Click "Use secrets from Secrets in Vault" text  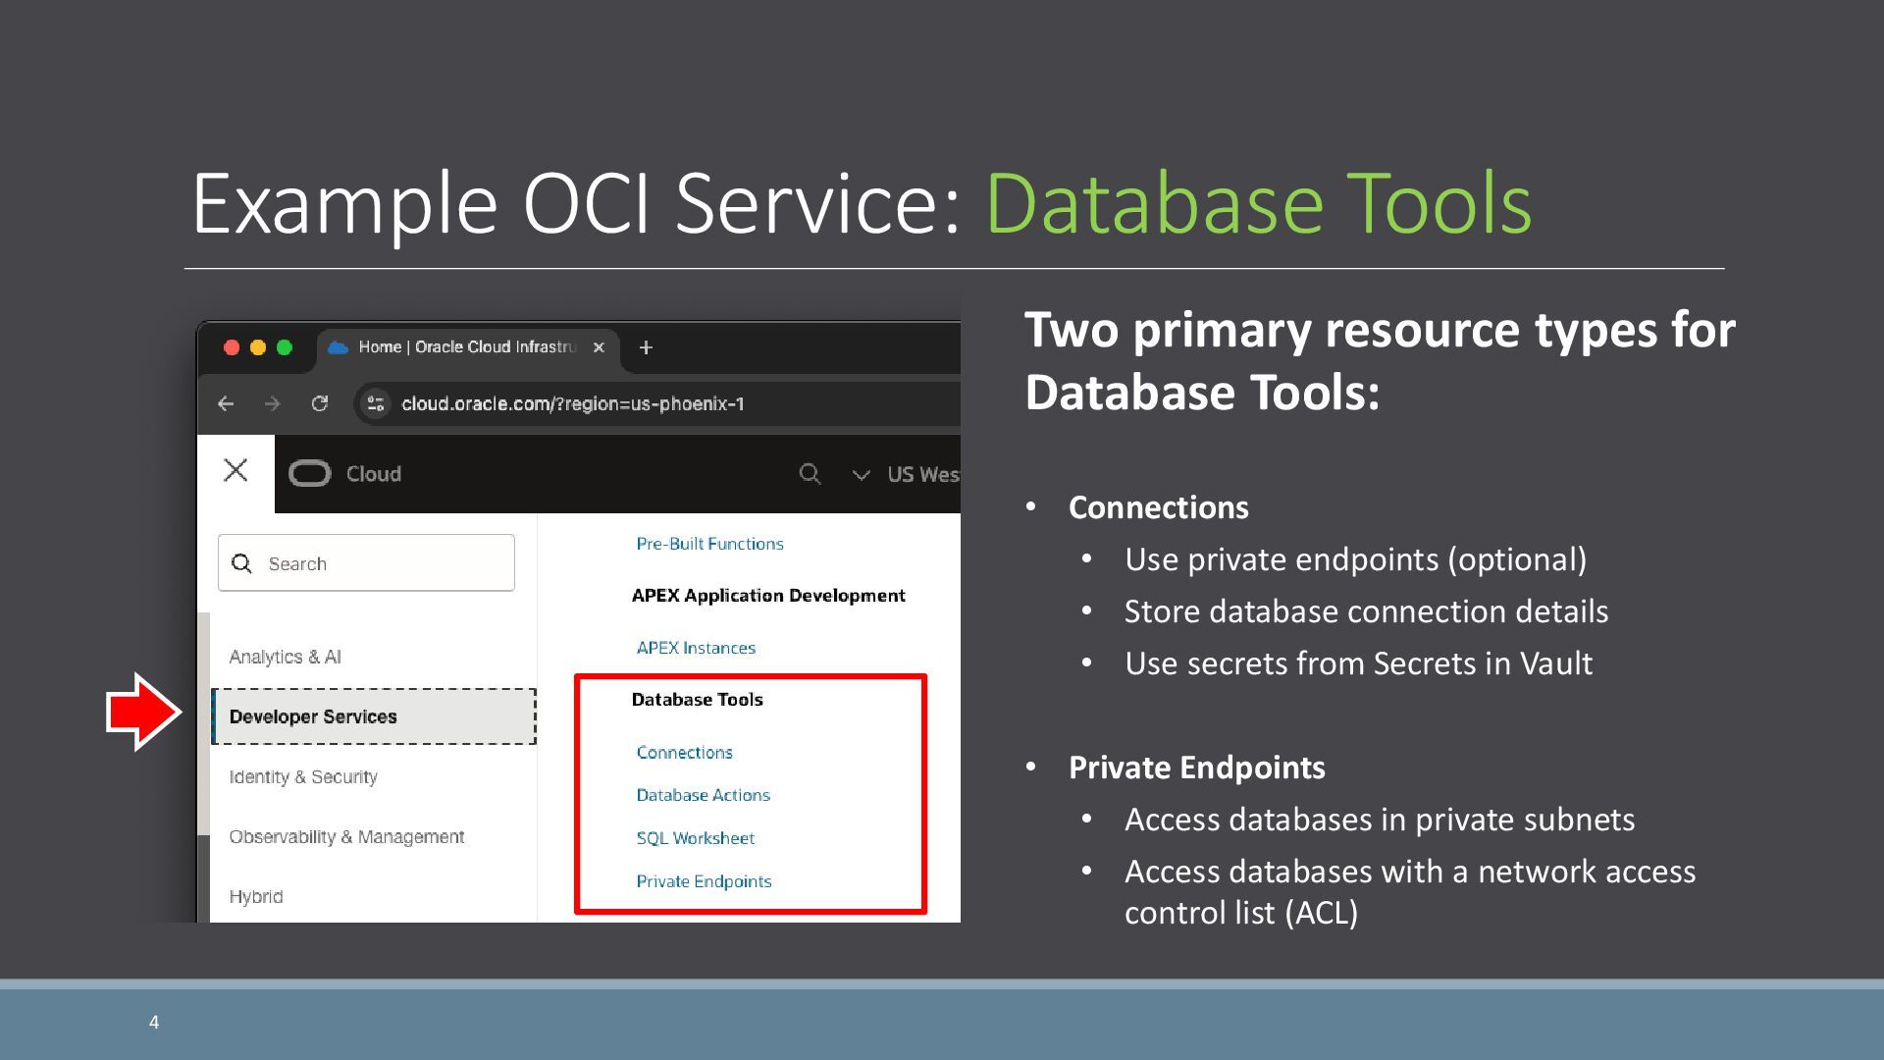point(1358,663)
